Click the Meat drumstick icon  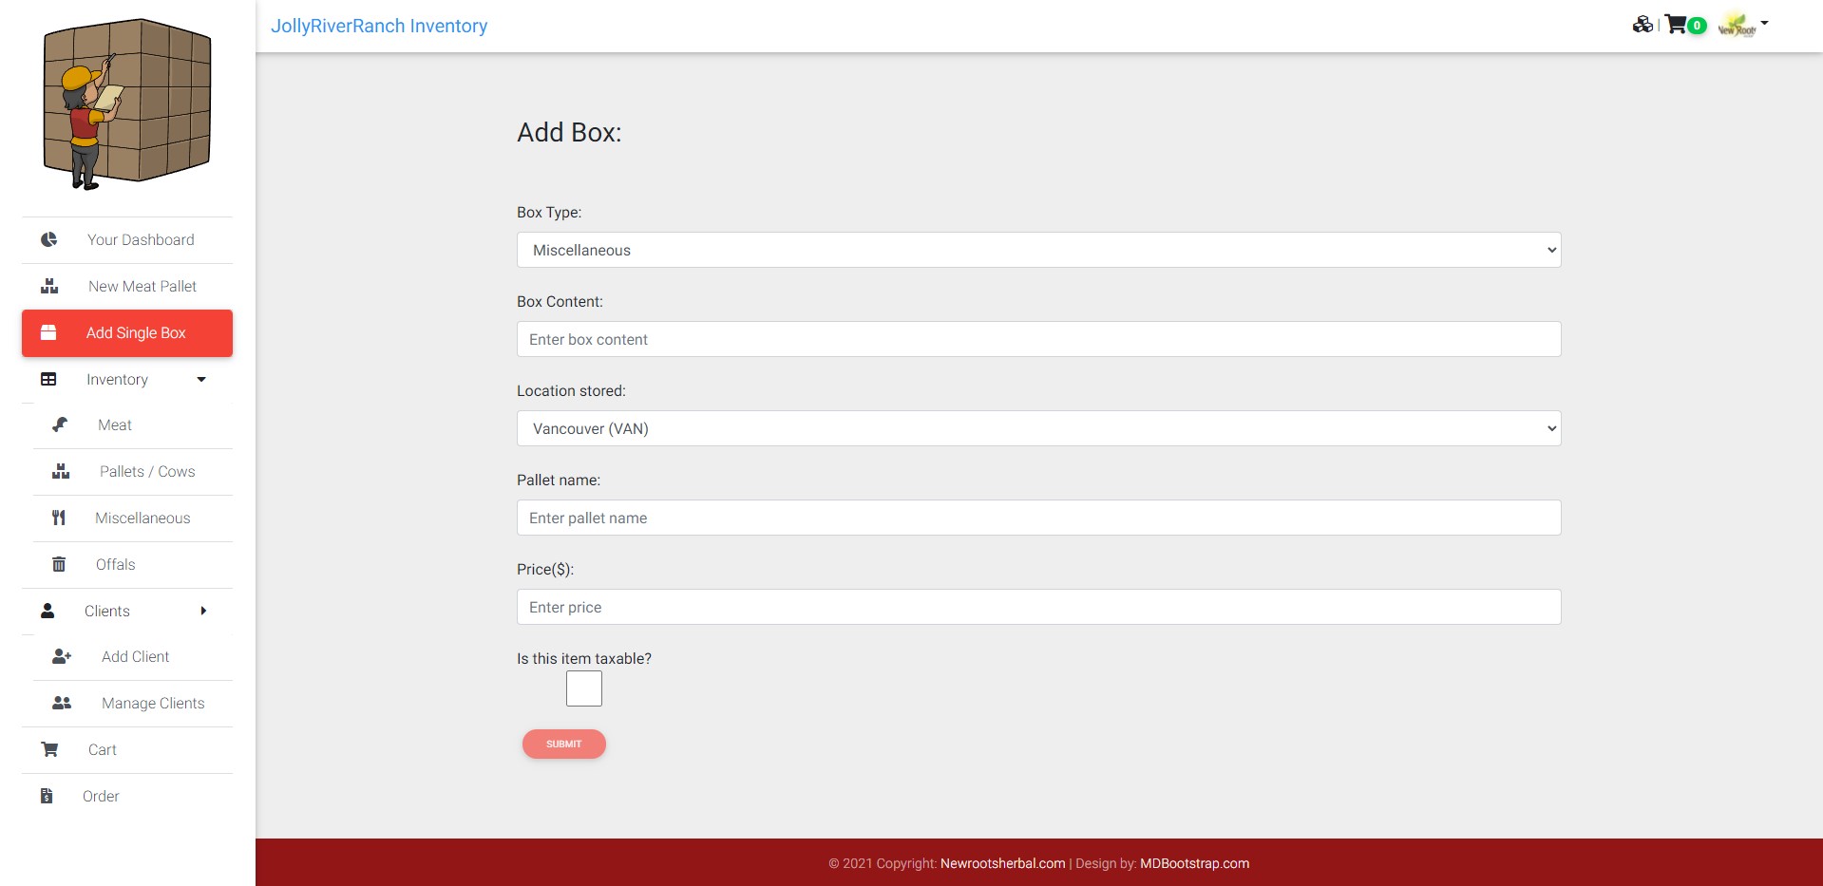click(x=60, y=424)
